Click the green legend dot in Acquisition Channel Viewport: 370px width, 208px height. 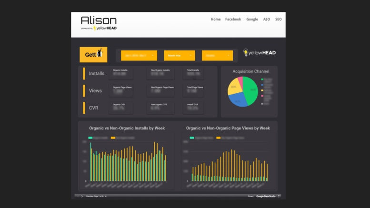[x=262, y=79]
